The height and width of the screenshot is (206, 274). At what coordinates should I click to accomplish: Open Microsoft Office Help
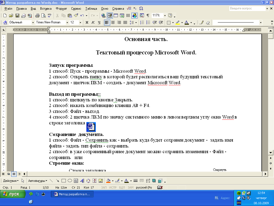click(170, 16)
